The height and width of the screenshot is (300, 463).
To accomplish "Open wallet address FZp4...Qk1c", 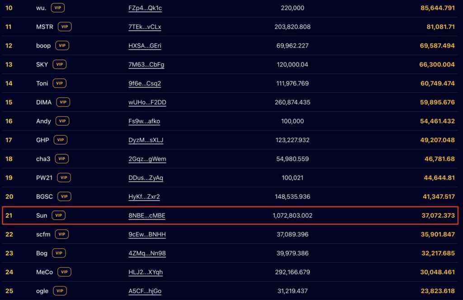I will [145, 8].
